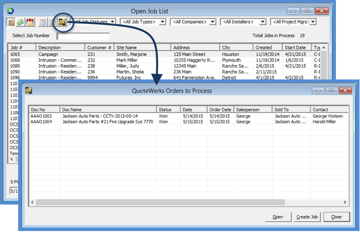This screenshot has height=232, width=360.
Task: Click orders list horizontal scrollbar thumb
Action: coord(160,202)
